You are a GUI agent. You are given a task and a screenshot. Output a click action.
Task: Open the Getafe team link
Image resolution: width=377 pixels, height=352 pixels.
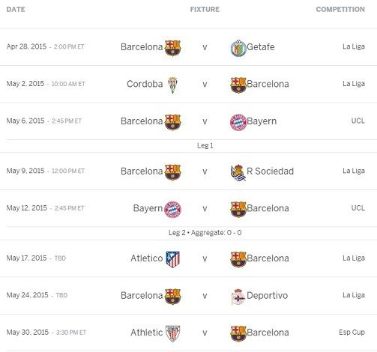point(261,47)
